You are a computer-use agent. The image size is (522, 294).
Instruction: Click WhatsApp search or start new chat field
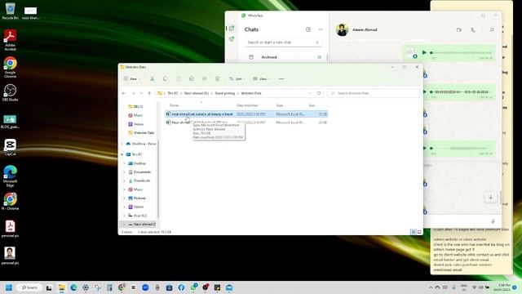[x=283, y=42]
